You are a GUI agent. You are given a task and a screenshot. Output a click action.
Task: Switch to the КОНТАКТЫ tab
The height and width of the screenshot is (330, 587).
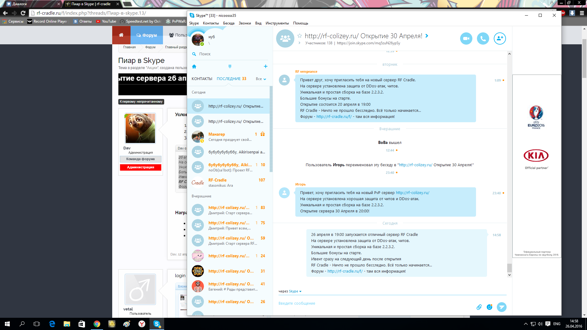click(x=202, y=79)
